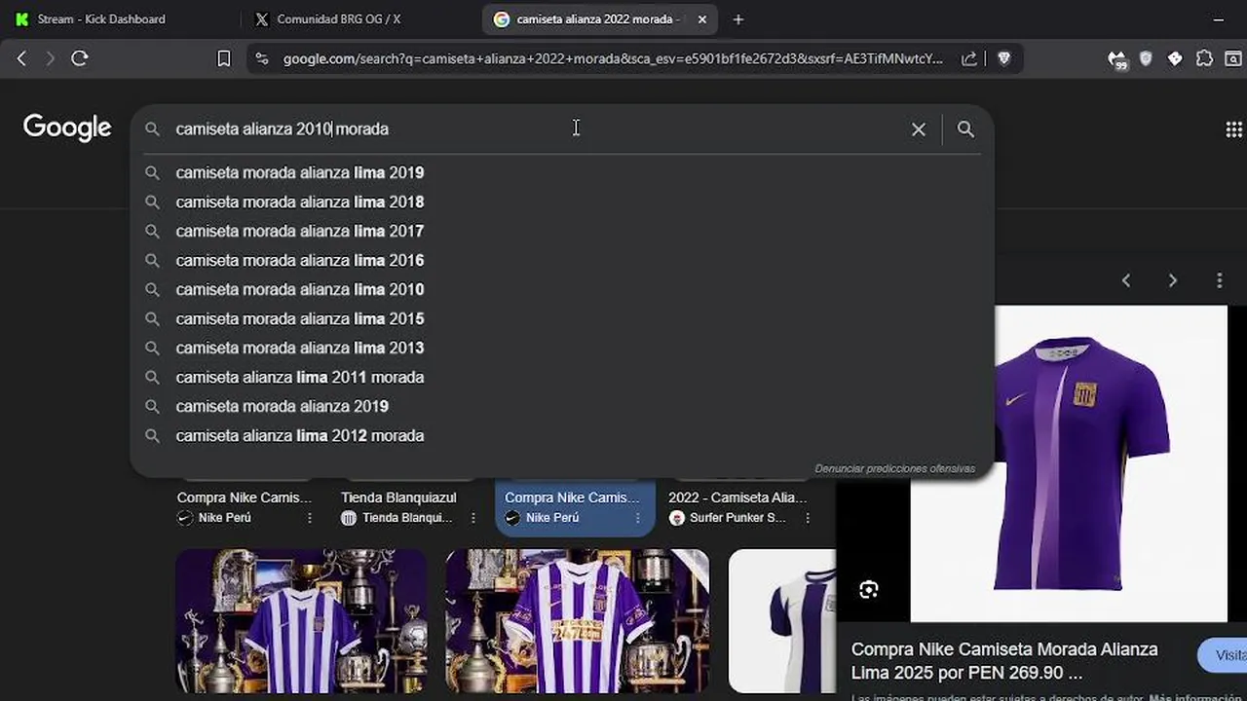Screen dimensions: 1247x701
Task: View site information in address bar
Action: pyautogui.click(x=262, y=58)
